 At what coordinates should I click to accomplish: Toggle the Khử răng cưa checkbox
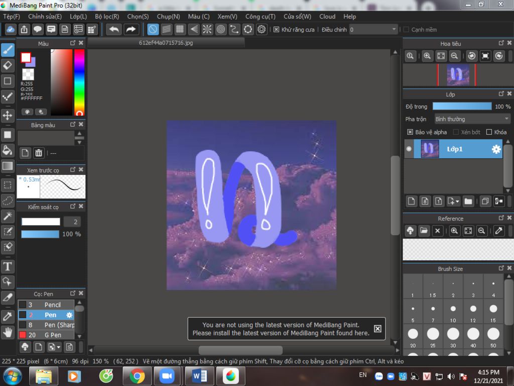click(277, 30)
